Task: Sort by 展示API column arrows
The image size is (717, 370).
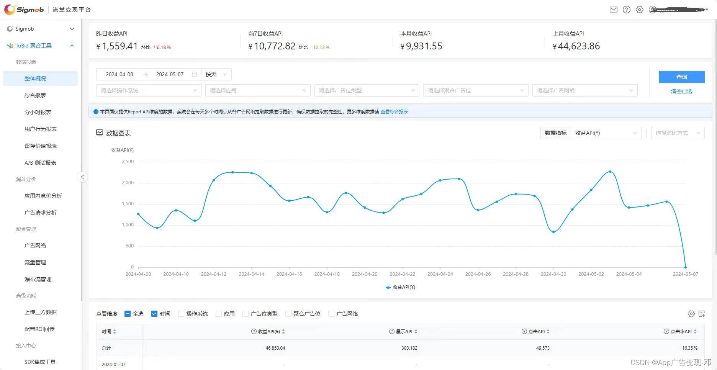Action: (x=416, y=332)
